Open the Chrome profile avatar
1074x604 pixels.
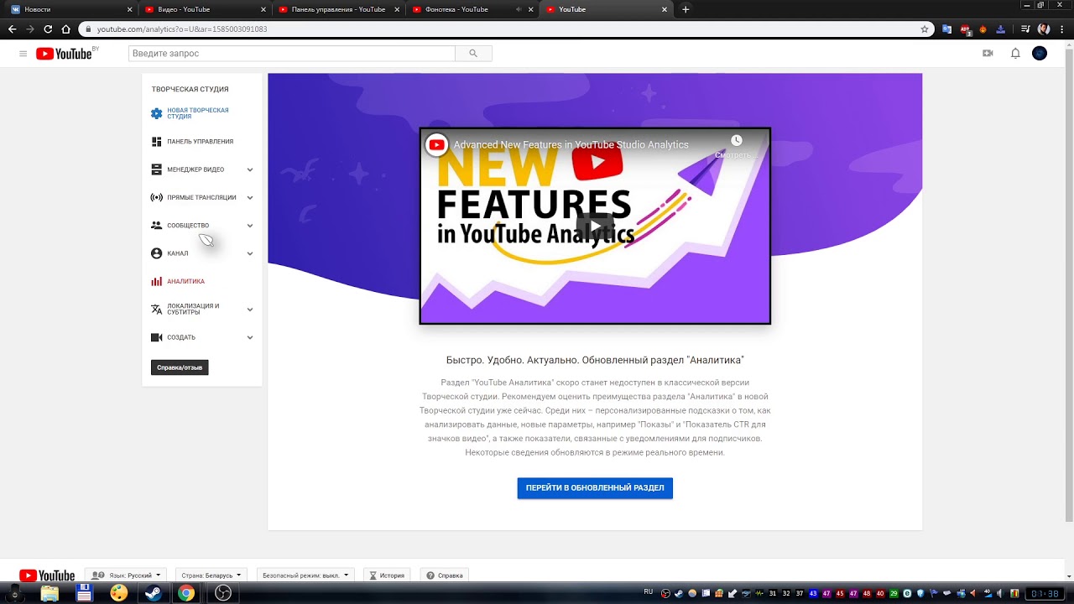point(1044,29)
